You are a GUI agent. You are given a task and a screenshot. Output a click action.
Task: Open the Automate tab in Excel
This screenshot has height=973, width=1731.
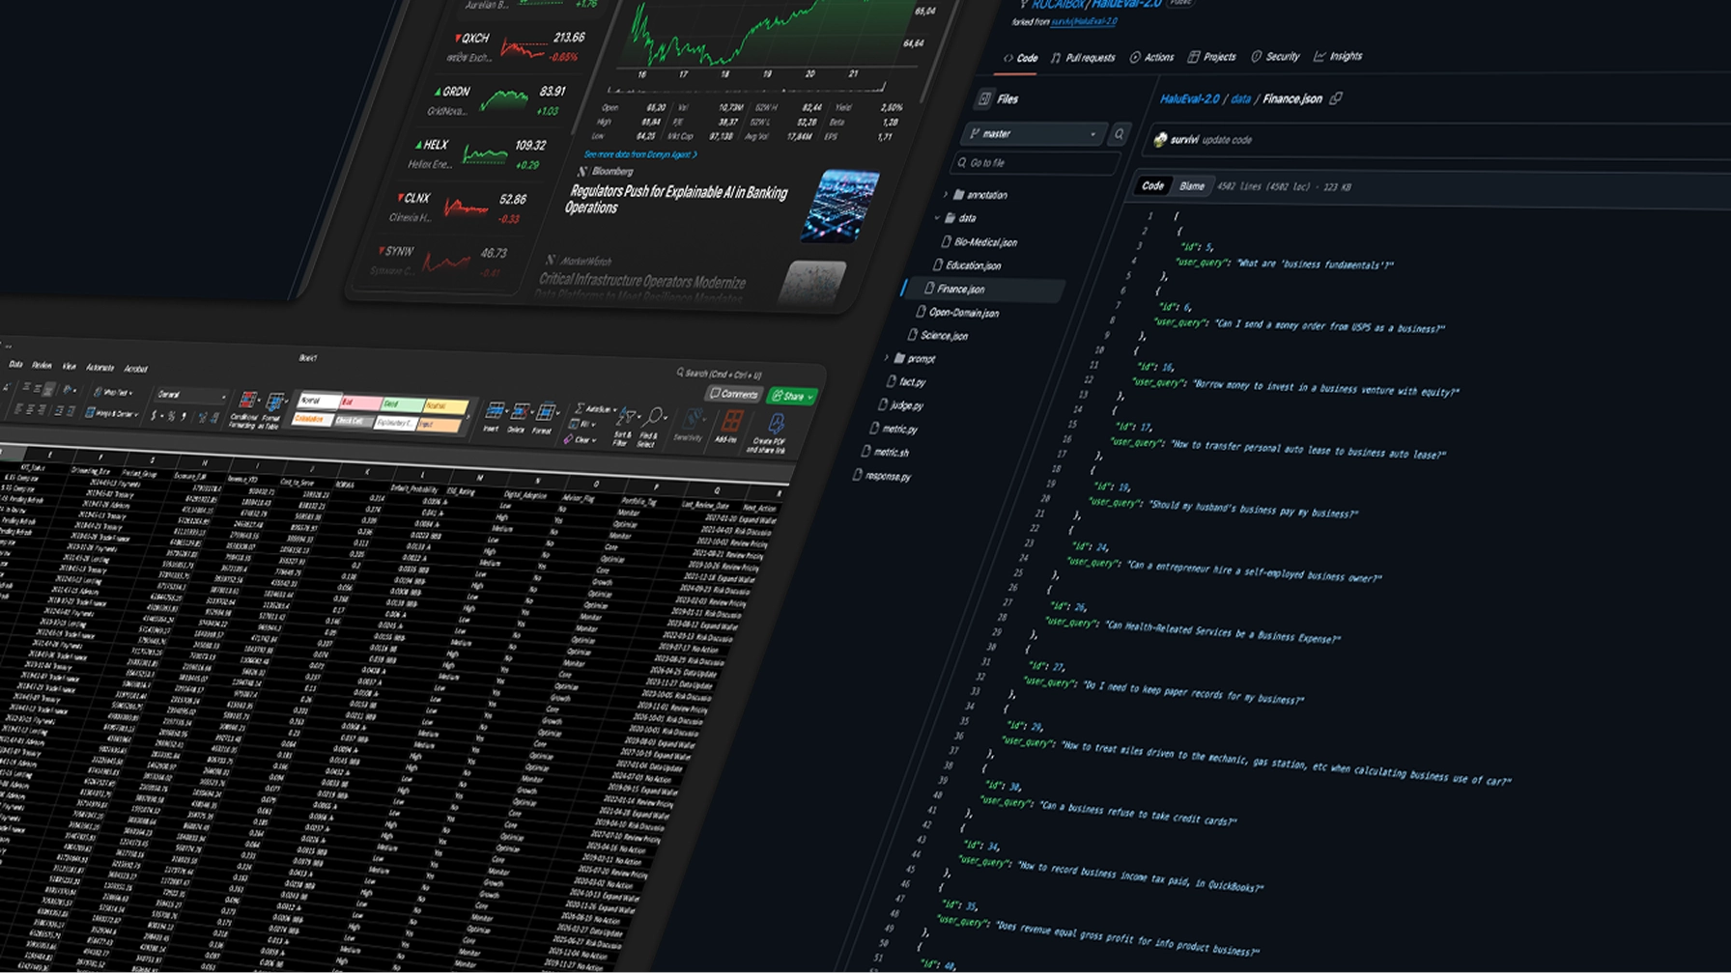coord(99,367)
